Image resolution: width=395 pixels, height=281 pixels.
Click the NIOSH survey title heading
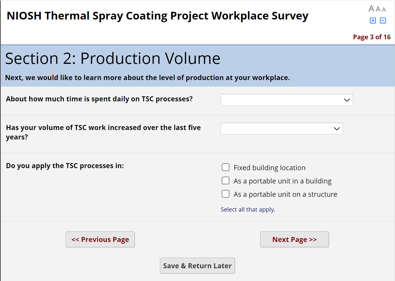tap(158, 16)
